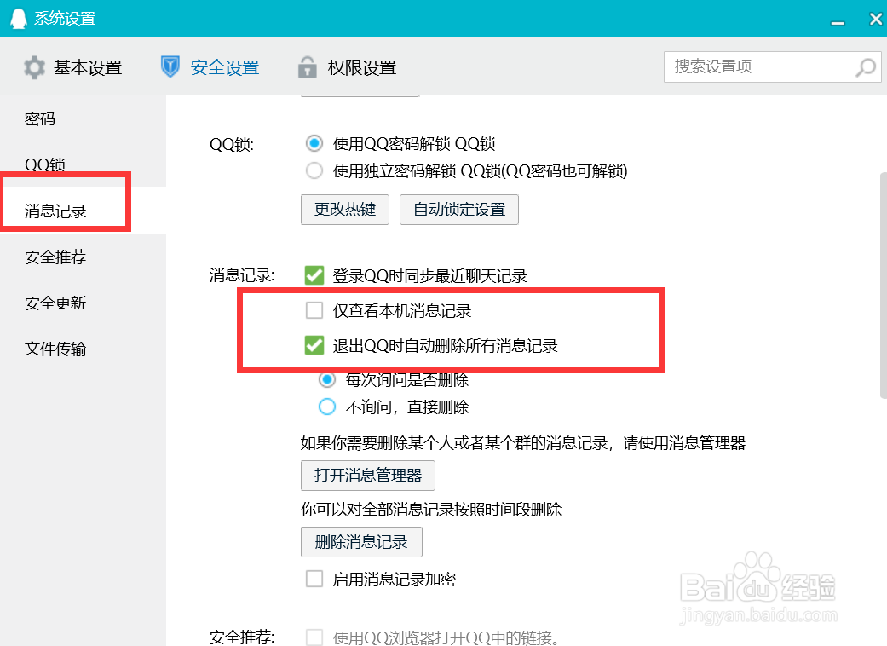887x646 pixels.
Task: Switch to the 安全设置 tab
Action: tap(210, 67)
